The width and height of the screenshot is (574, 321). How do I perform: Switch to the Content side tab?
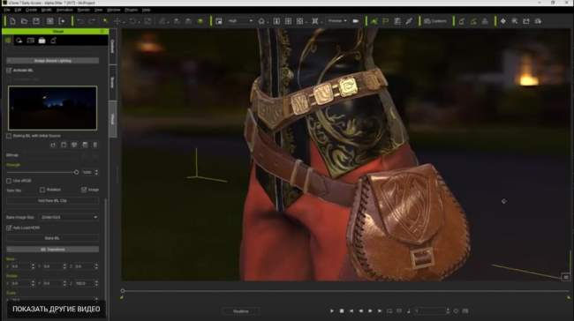click(x=113, y=47)
